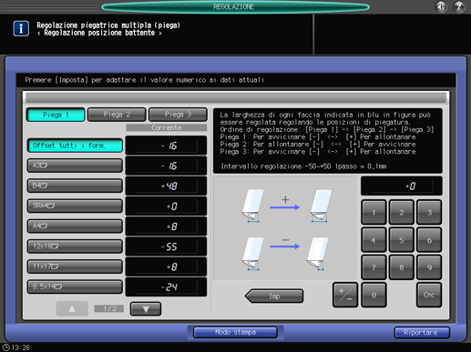Select the B4 paper size row
Viewport: 471px width, 352px height.
75,186
